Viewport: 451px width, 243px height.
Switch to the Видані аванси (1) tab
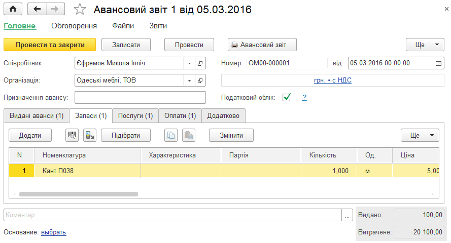(37, 115)
